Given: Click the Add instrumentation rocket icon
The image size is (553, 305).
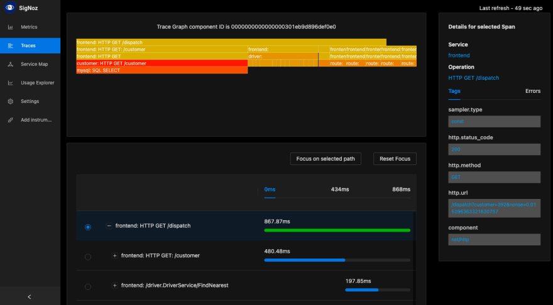Looking at the screenshot, I should [x=11, y=120].
